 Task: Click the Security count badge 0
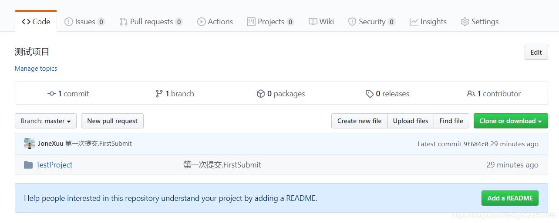391,22
